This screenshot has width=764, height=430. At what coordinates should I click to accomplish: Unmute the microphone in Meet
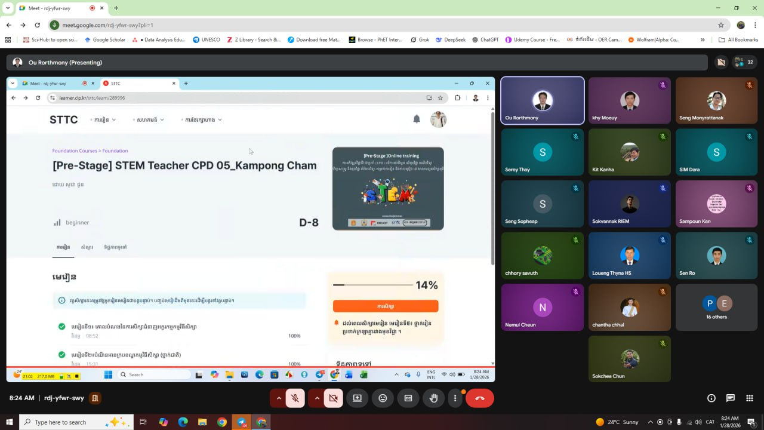point(295,398)
